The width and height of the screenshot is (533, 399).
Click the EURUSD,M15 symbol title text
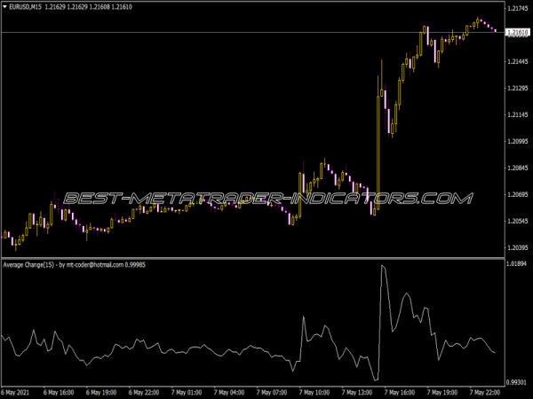point(26,9)
